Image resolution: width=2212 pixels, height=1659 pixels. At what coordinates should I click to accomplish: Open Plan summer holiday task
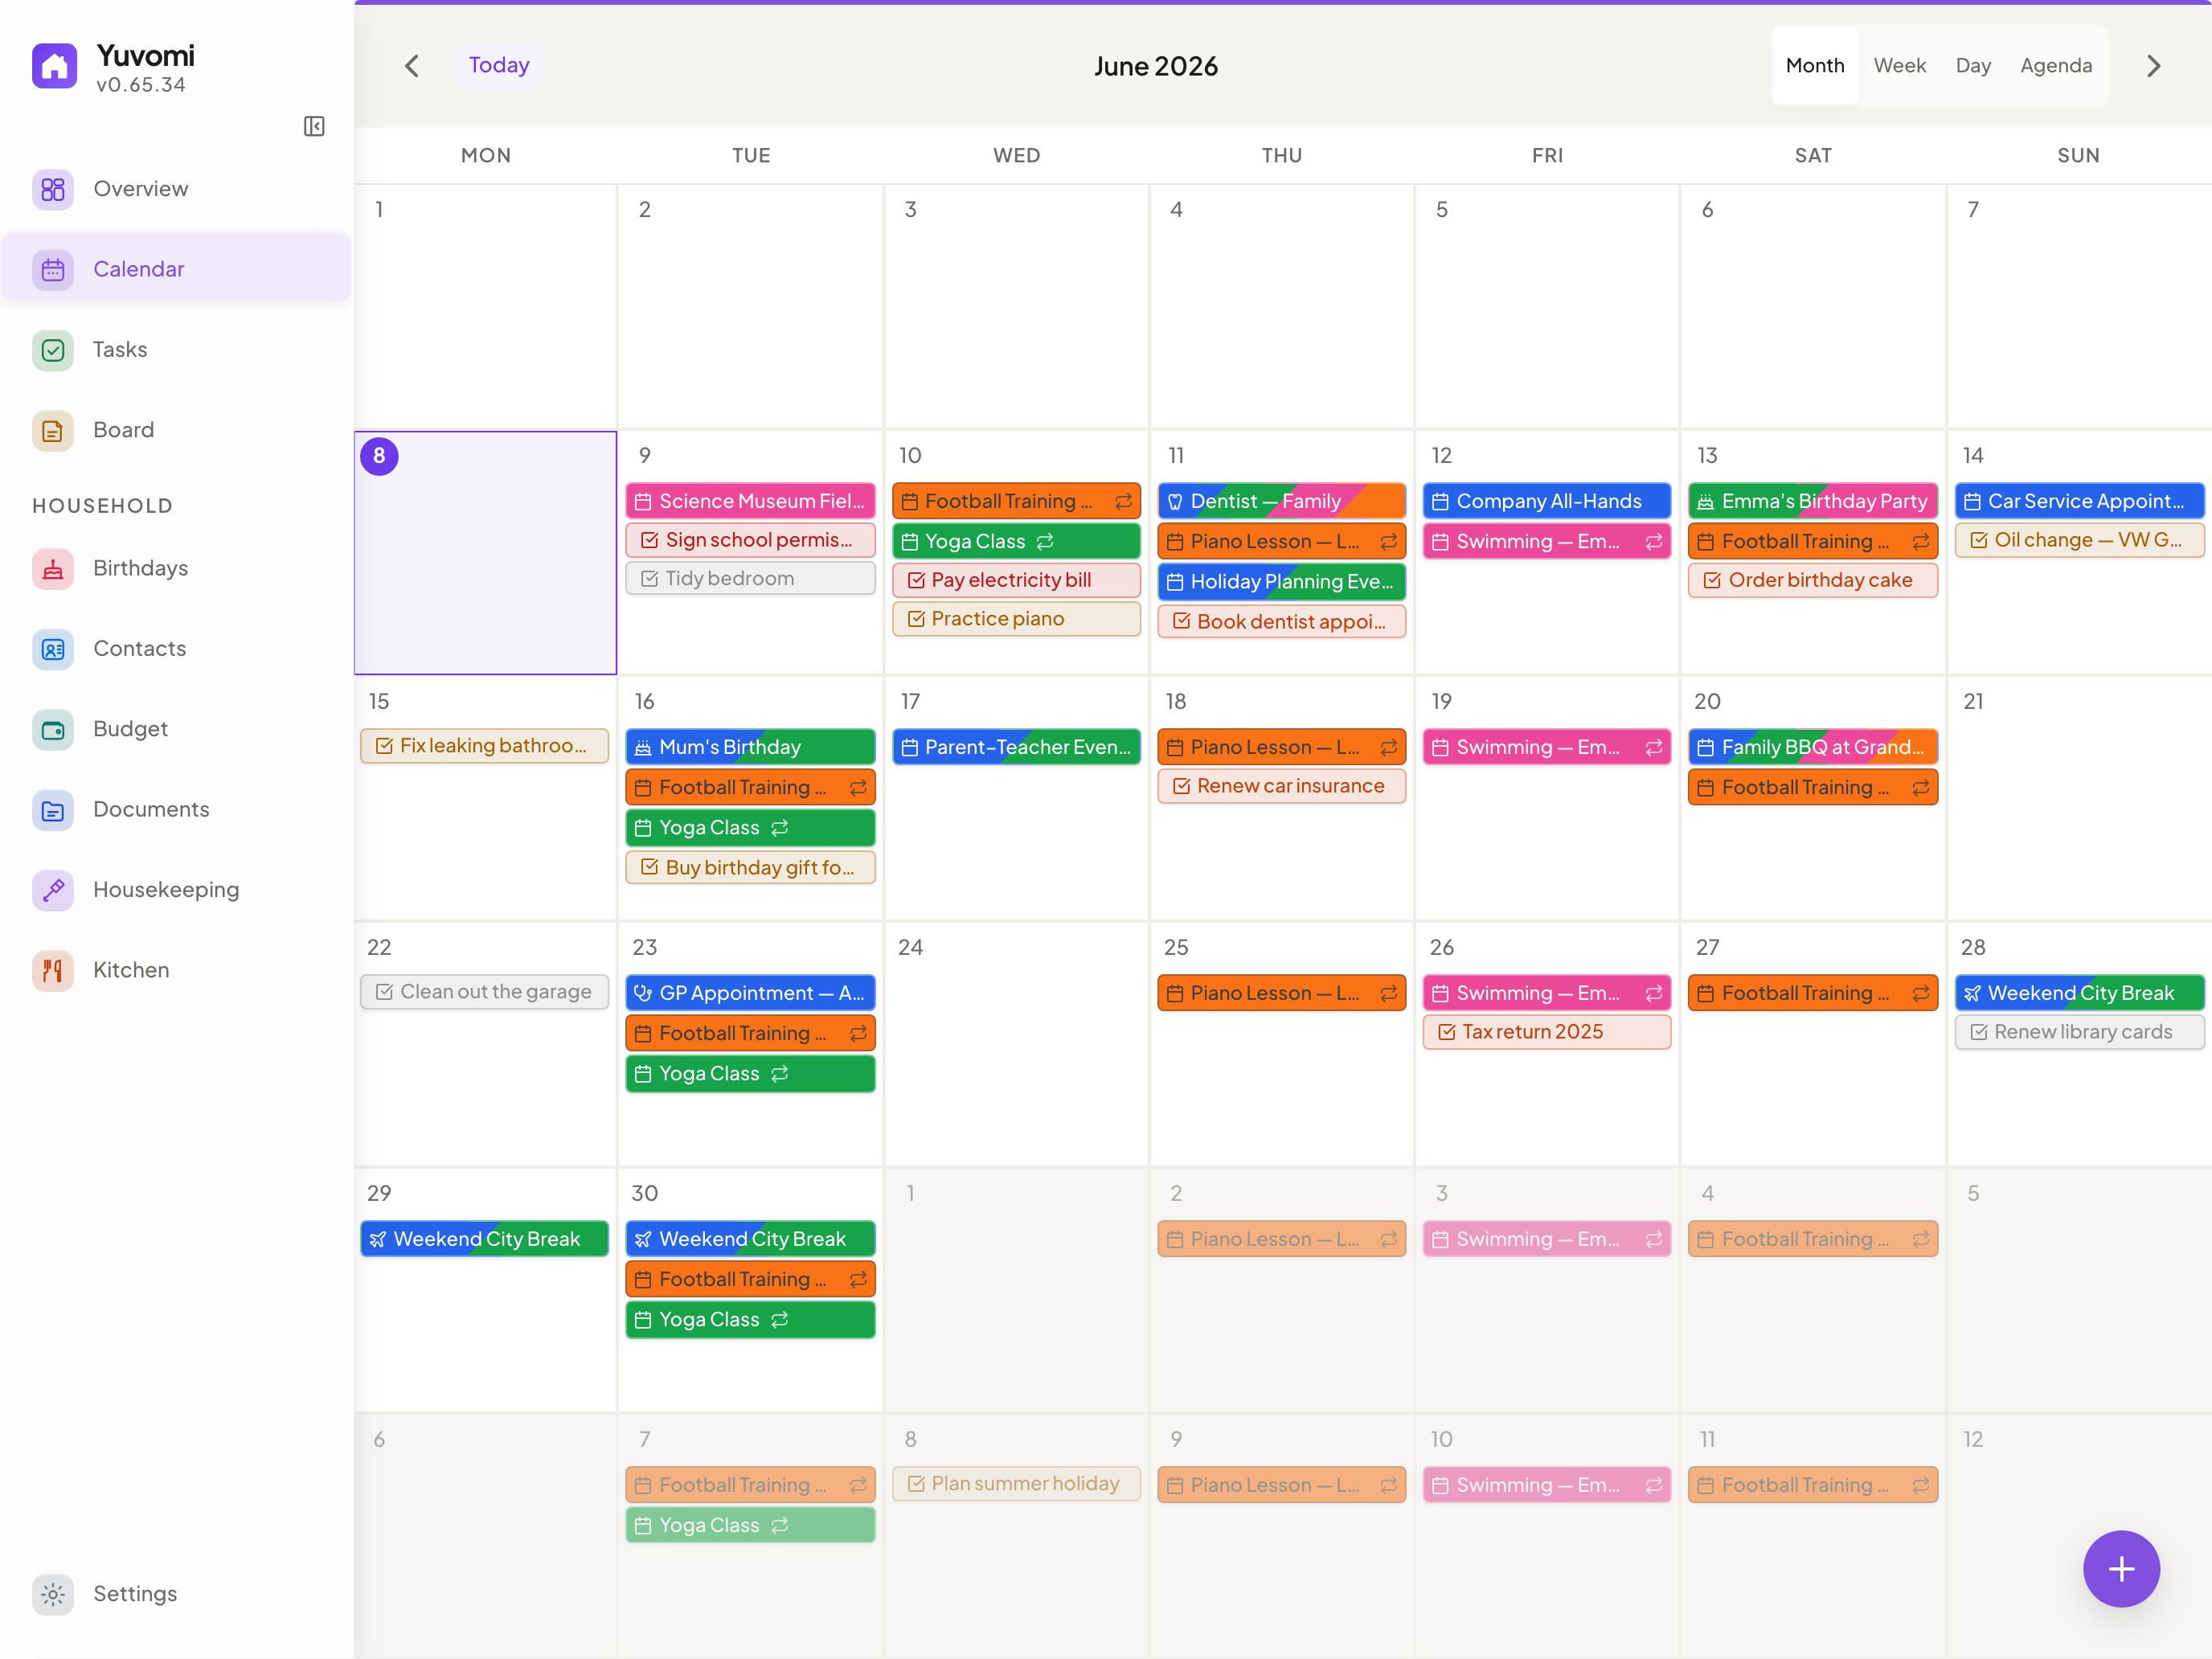(x=1016, y=1484)
